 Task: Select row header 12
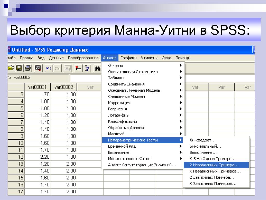pos(16,157)
